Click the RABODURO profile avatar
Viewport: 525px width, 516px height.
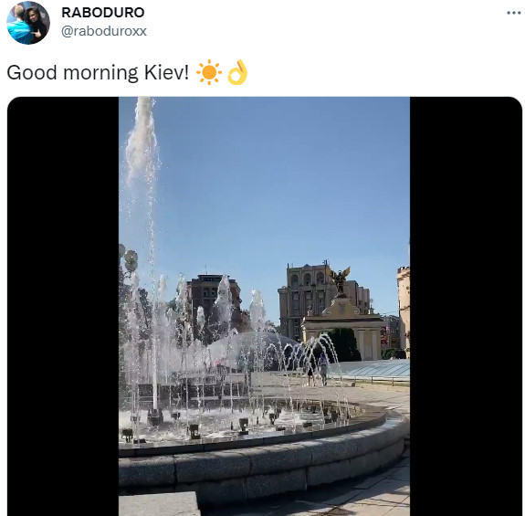28,23
